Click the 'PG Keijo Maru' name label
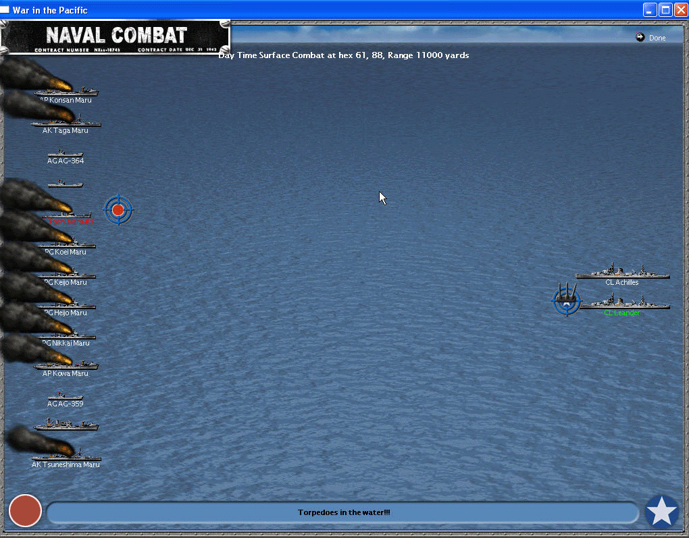The image size is (689, 538). coord(66,282)
